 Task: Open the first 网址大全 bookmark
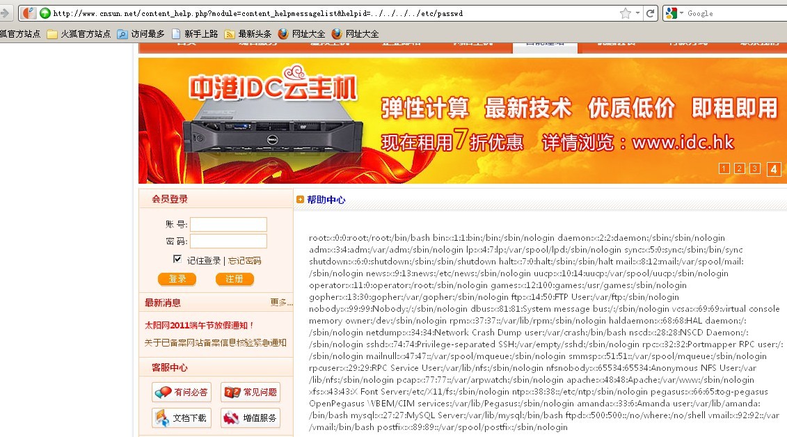[x=302, y=34]
